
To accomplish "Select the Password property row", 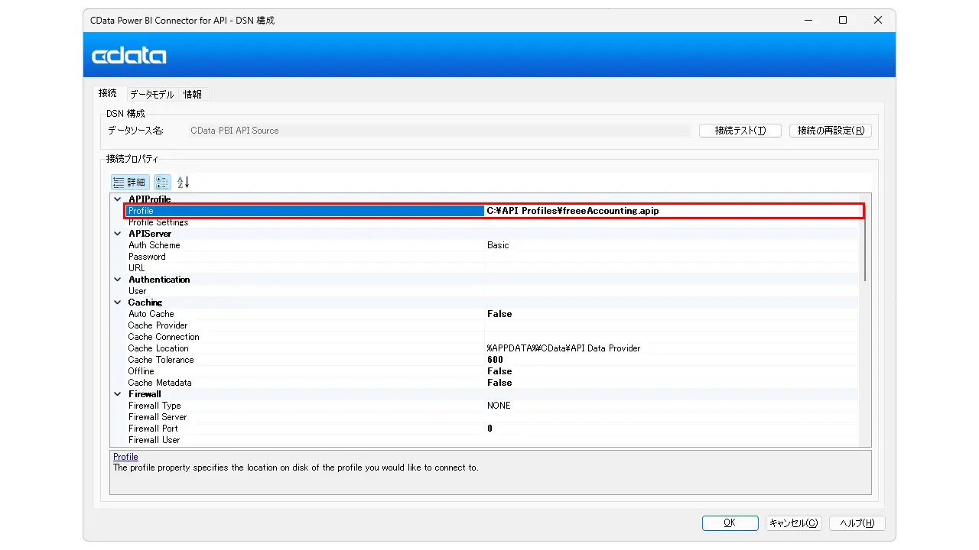I will coord(492,257).
